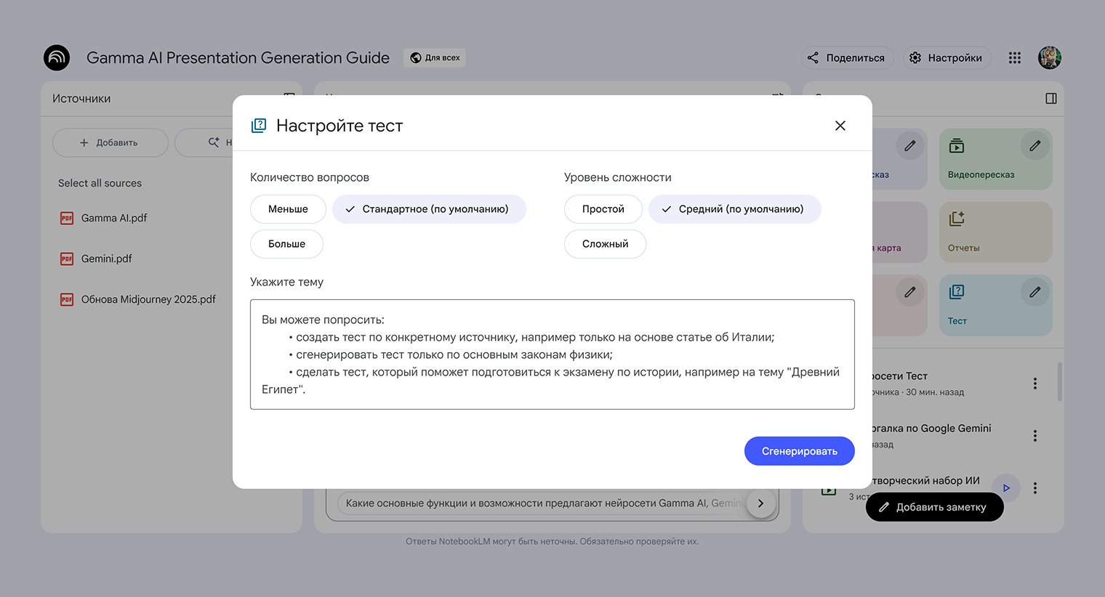The image size is (1105, 597).
Task: Collapse the studio panel with the sidebar icon
Action: click(1050, 99)
